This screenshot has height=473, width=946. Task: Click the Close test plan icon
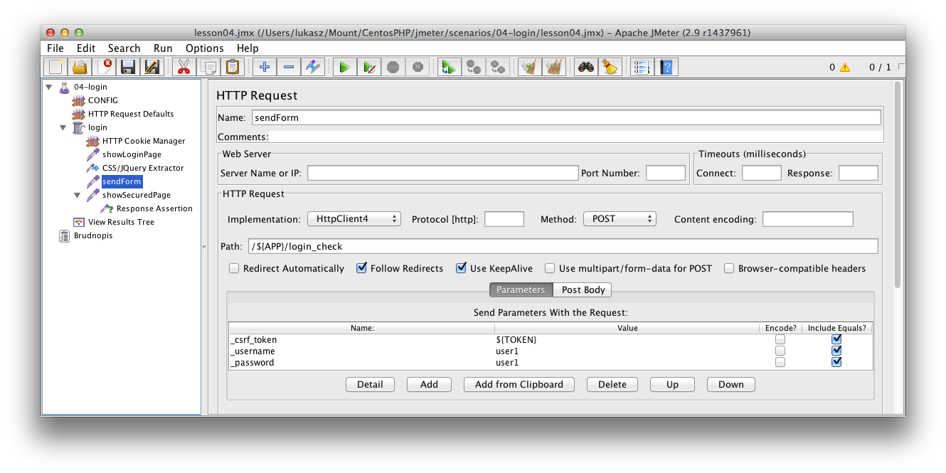coord(105,67)
